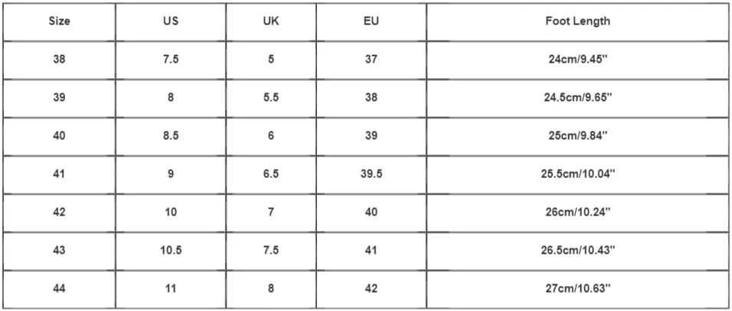Click the foot length 24cm/9.45'' cell
The width and height of the screenshot is (732, 311).
click(577, 60)
